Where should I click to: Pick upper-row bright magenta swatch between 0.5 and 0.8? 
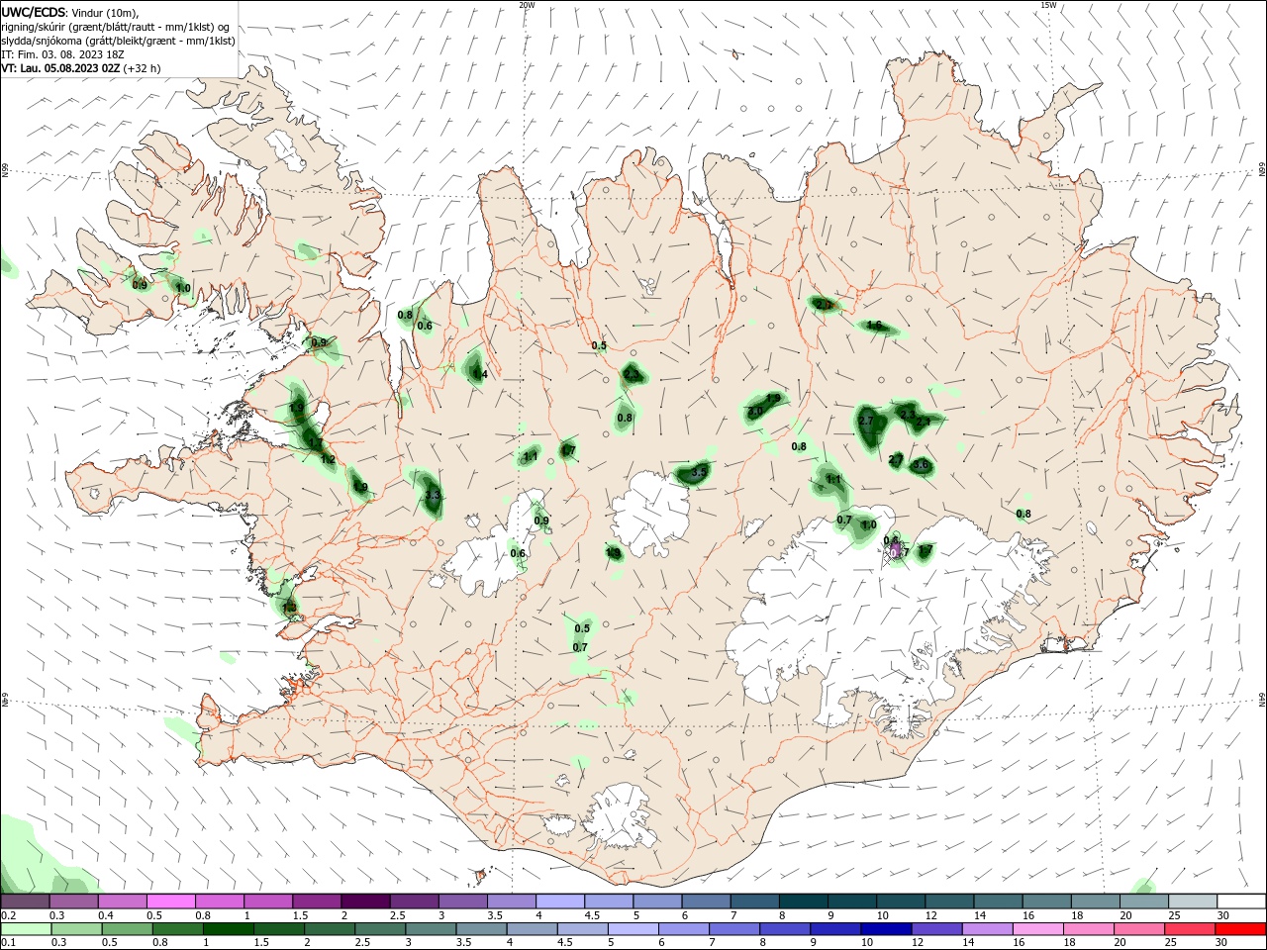(171, 901)
